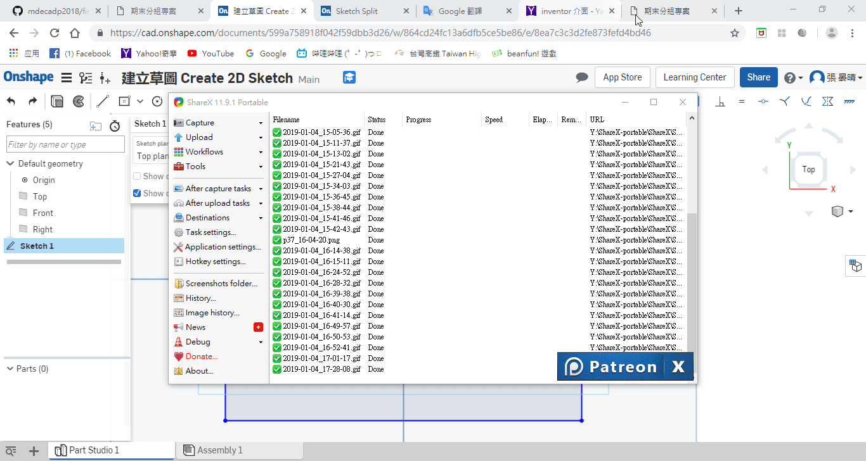Viewport: 866px width, 461px height.
Task: Apply the perpendicular constraint tool
Action: [721, 101]
